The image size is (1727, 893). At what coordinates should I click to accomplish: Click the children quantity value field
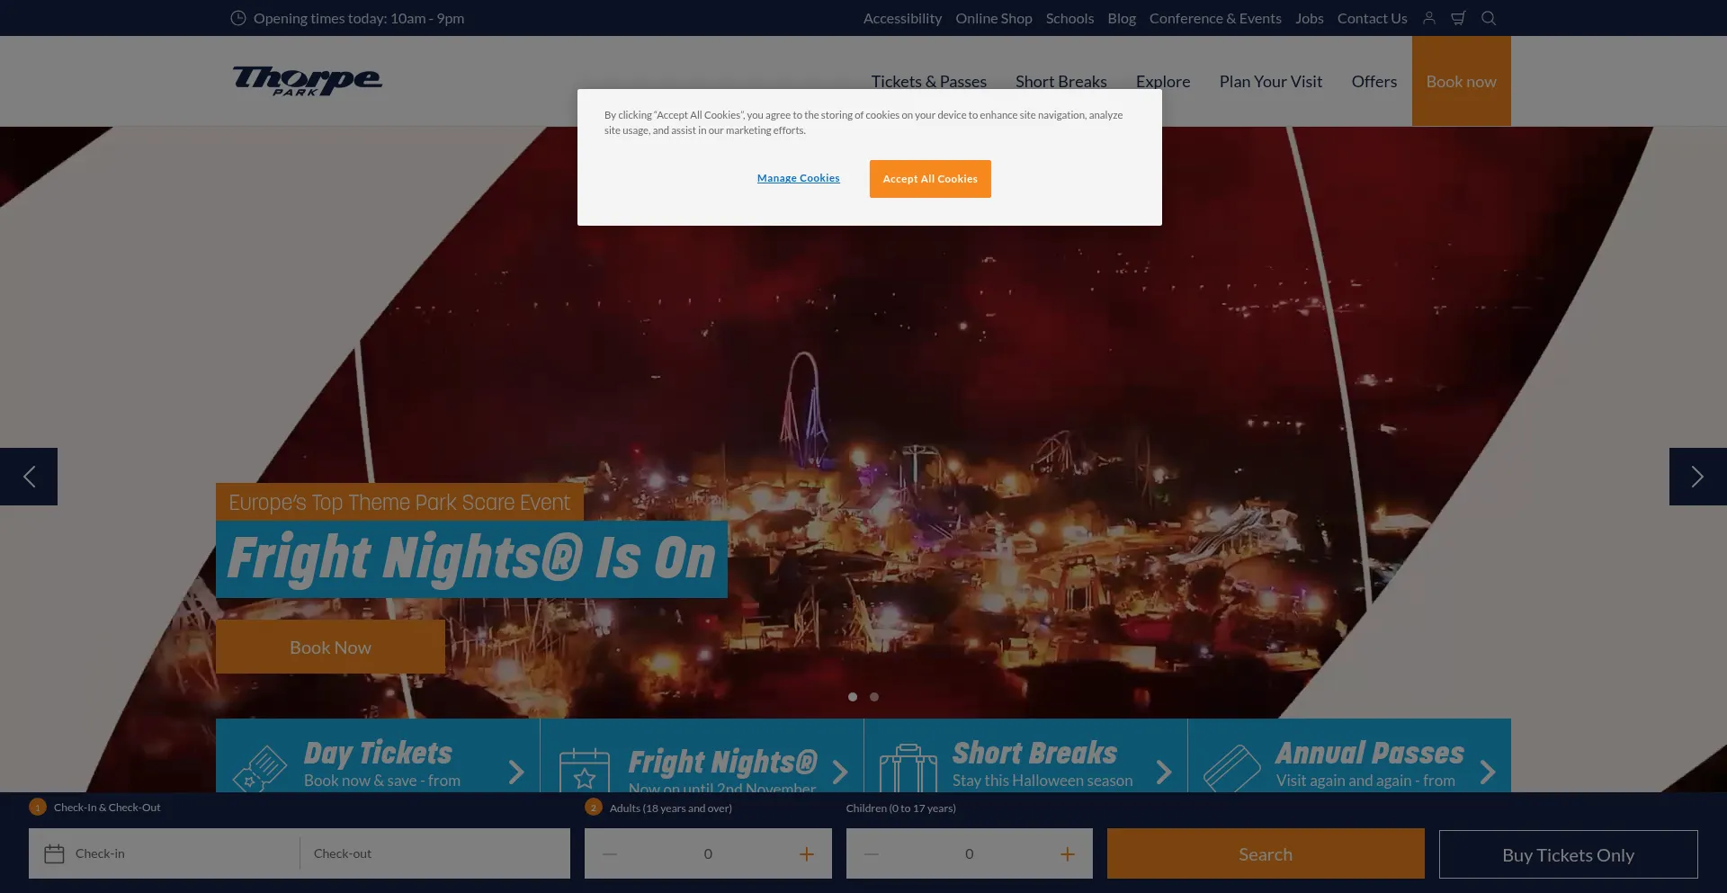969,853
